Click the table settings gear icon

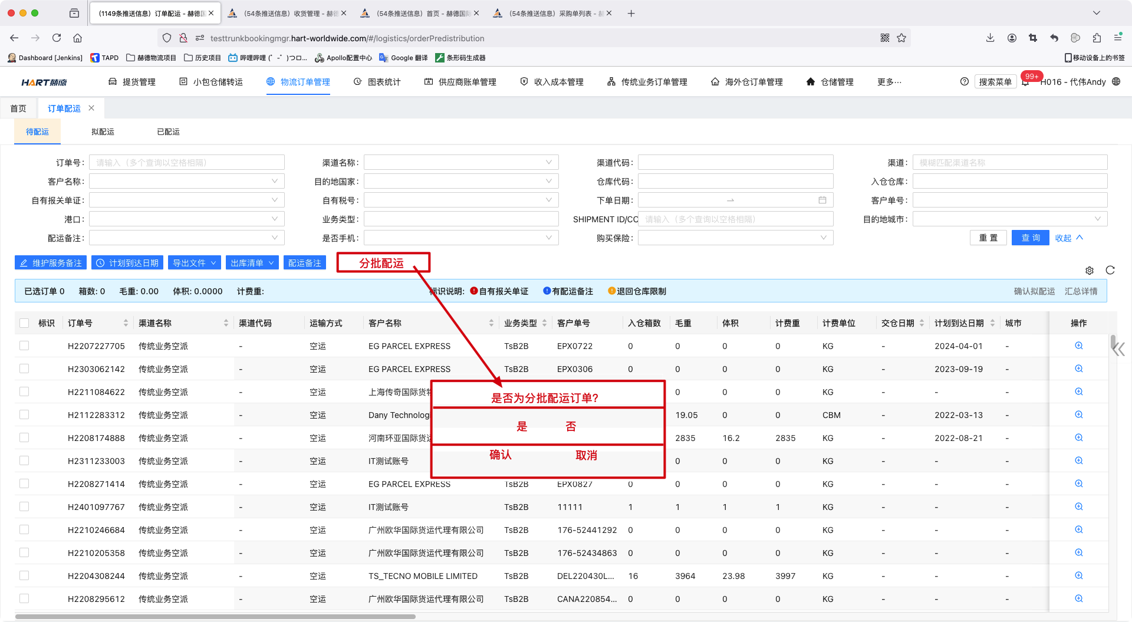tap(1089, 271)
